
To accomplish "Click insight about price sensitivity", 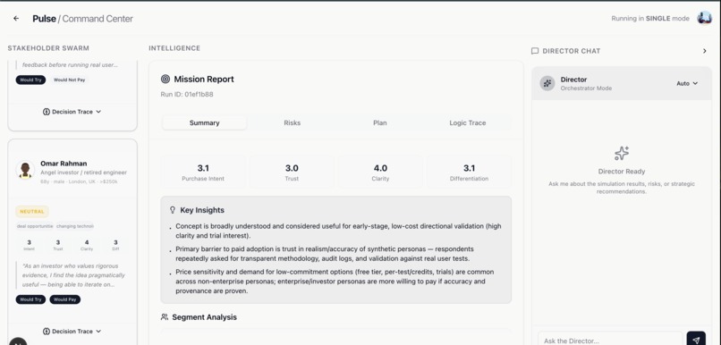I will 335,282.
